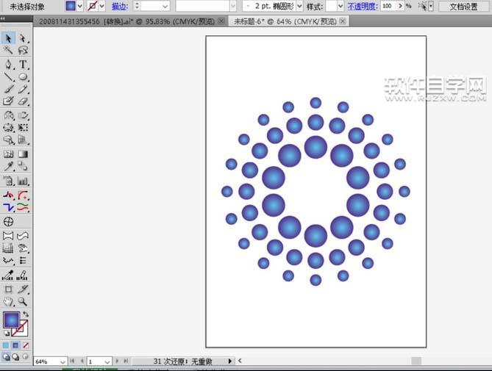Open the 描边 stroke panel link
Image resolution: width=492 pixels, height=371 pixels.
tap(120, 6)
